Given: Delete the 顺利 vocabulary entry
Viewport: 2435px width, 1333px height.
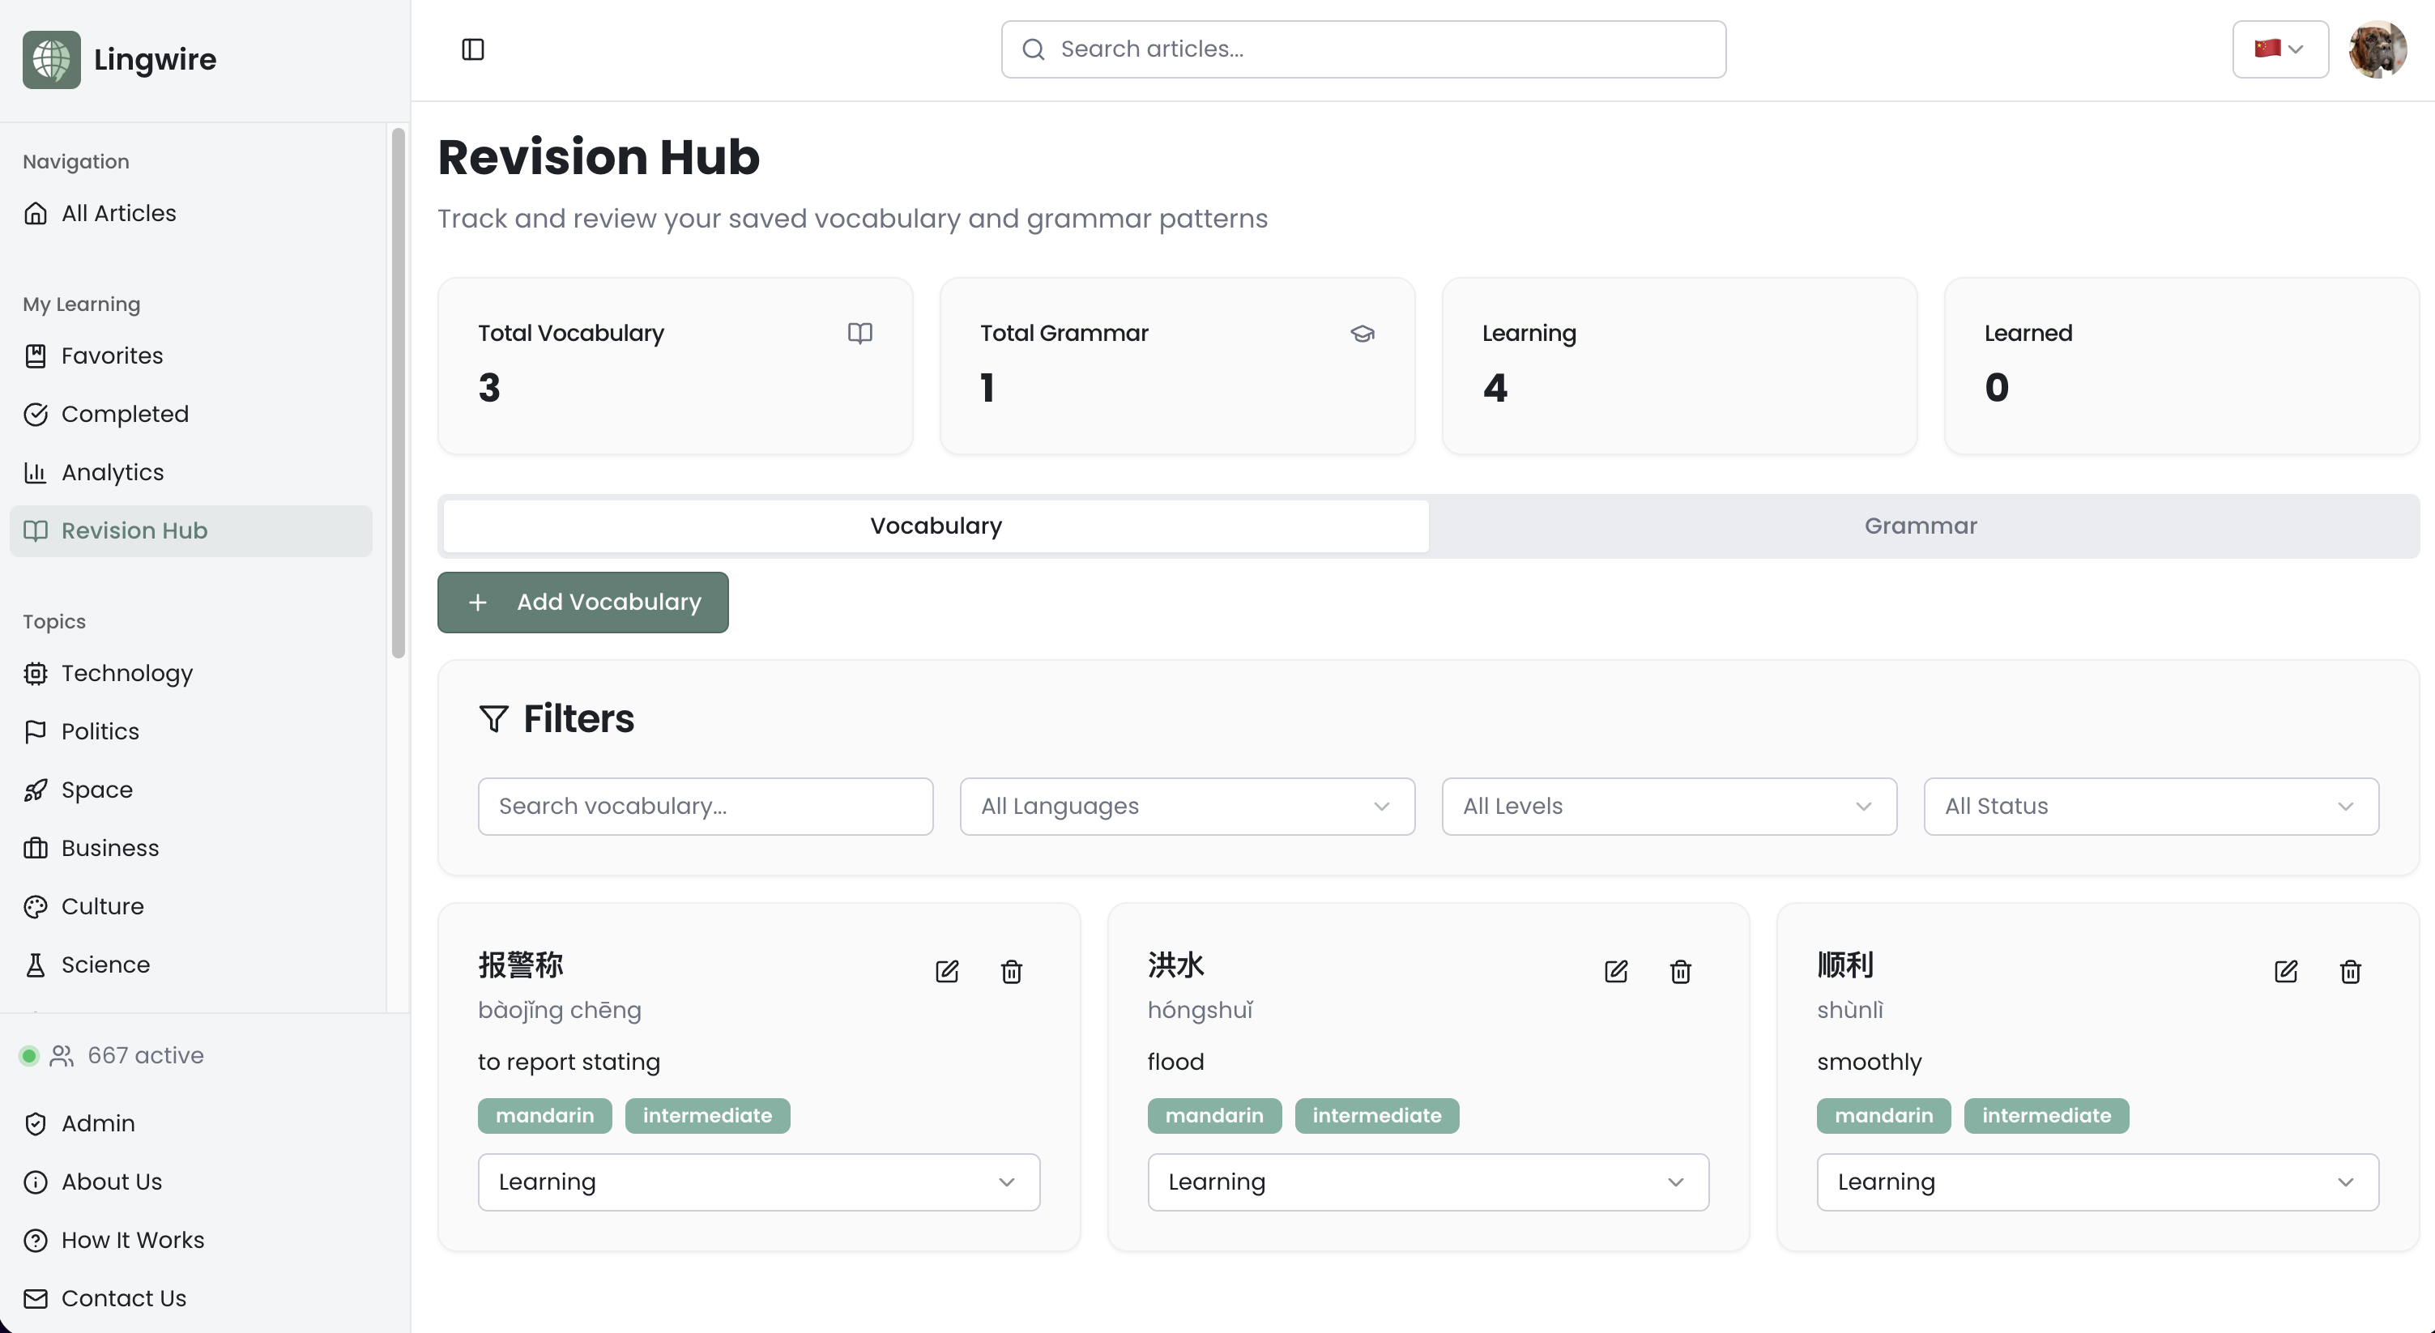Looking at the screenshot, I should [x=2350, y=971].
